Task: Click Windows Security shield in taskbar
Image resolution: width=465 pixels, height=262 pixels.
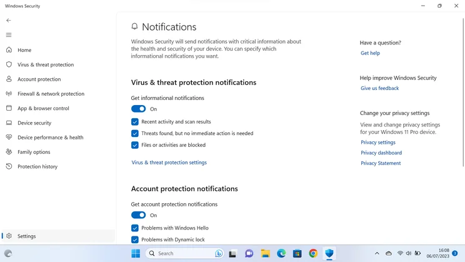Action: [x=329, y=253]
